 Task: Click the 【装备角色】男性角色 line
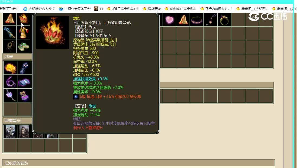[x=92, y=35]
